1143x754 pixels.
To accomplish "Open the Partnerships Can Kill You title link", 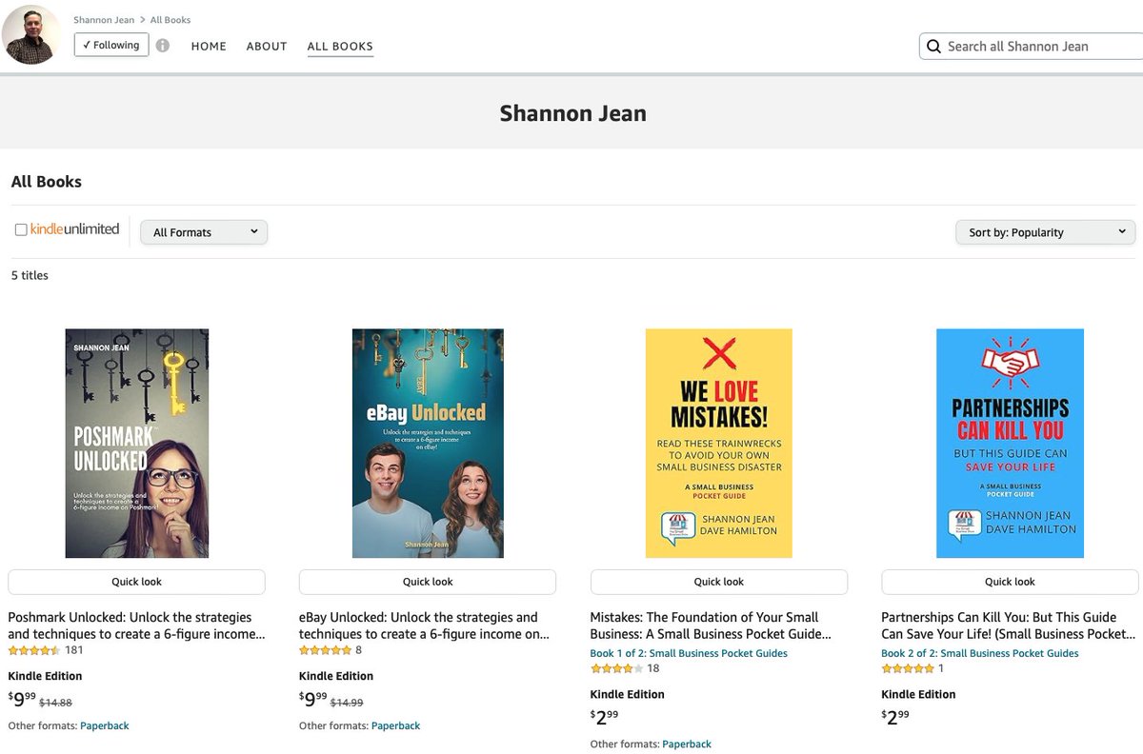I will tap(1008, 625).
